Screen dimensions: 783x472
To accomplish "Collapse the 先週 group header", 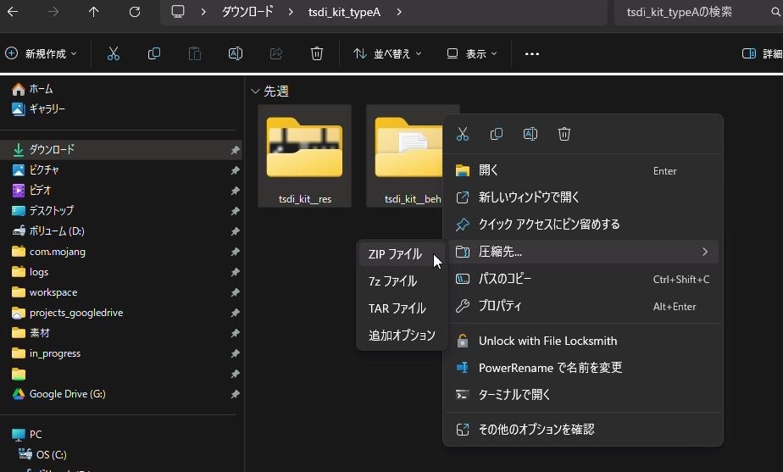I will (255, 91).
